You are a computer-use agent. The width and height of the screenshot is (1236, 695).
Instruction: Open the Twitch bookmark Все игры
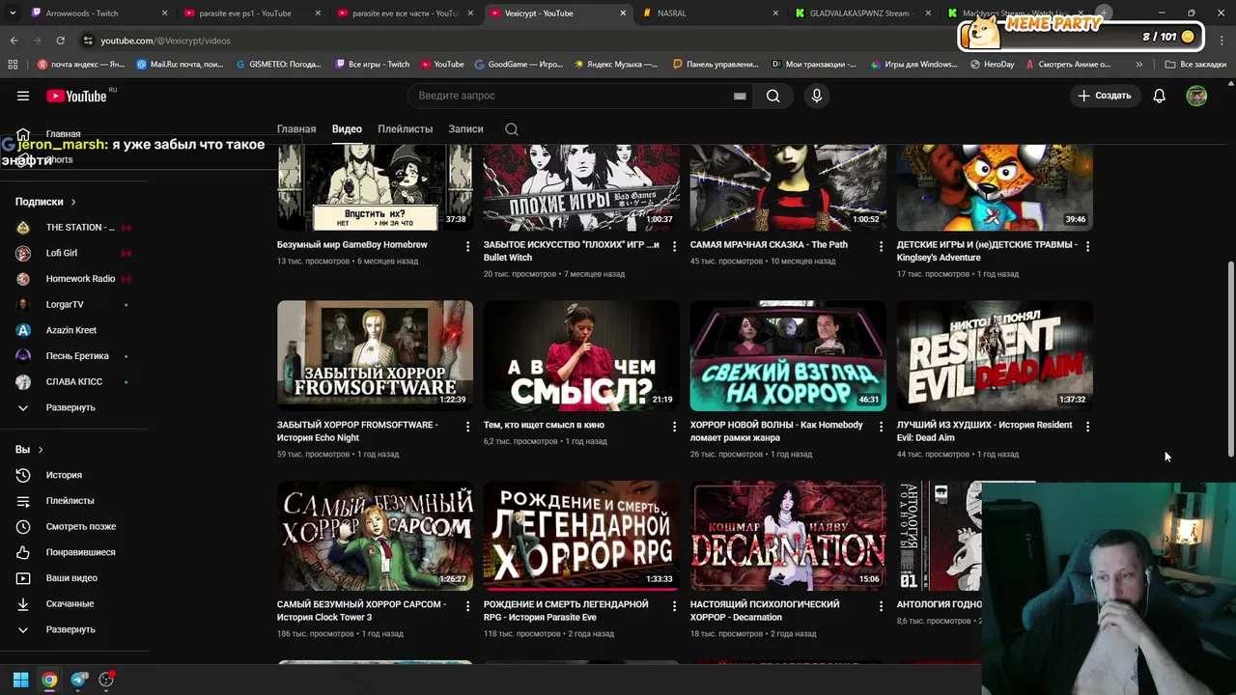pos(373,65)
